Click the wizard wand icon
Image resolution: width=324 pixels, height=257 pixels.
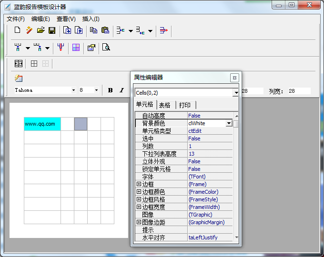point(29,30)
